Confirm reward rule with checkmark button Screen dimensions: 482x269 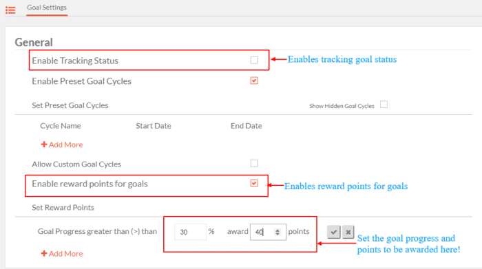point(333,232)
